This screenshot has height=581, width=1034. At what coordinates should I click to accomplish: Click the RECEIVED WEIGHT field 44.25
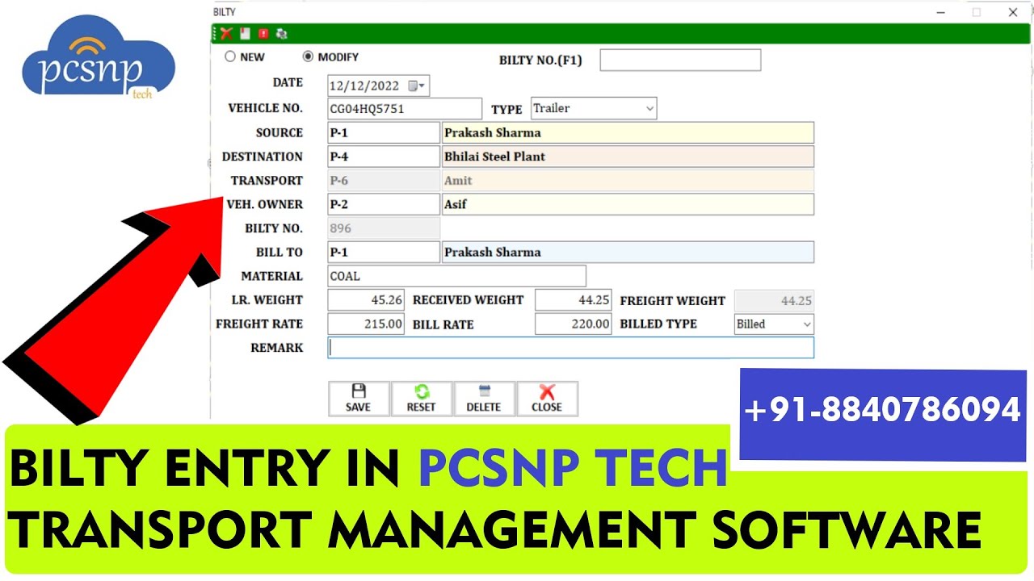tap(574, 300)
